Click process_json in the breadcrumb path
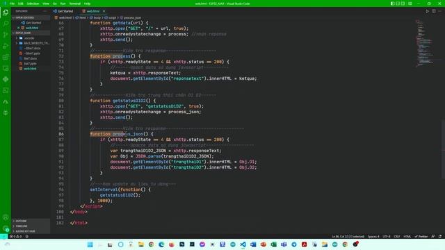Image resolution: width=445 pixels, height=250 pixels. coord(132,17)
